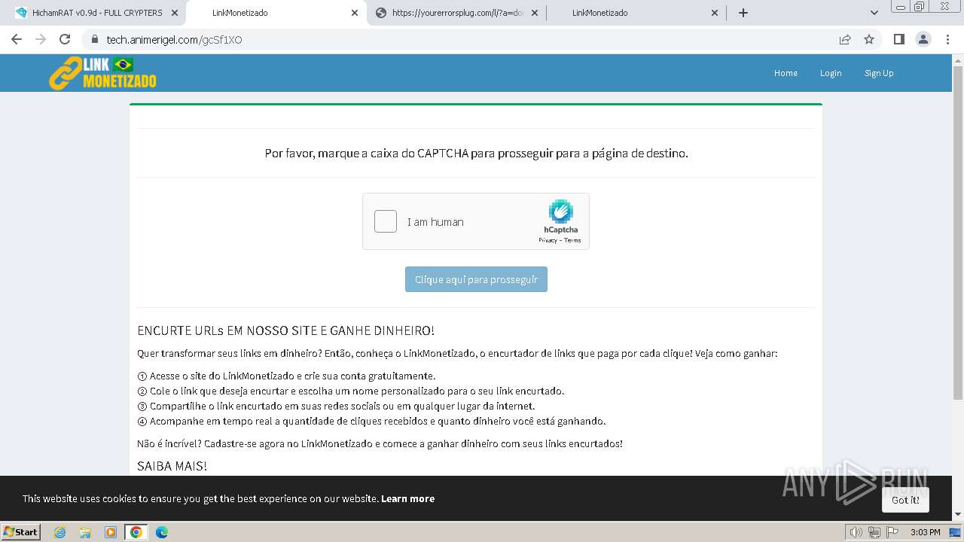Go forward to next page

coord(41,39)
